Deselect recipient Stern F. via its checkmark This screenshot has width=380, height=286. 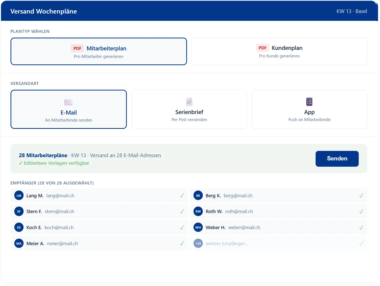tap(182, 212)
